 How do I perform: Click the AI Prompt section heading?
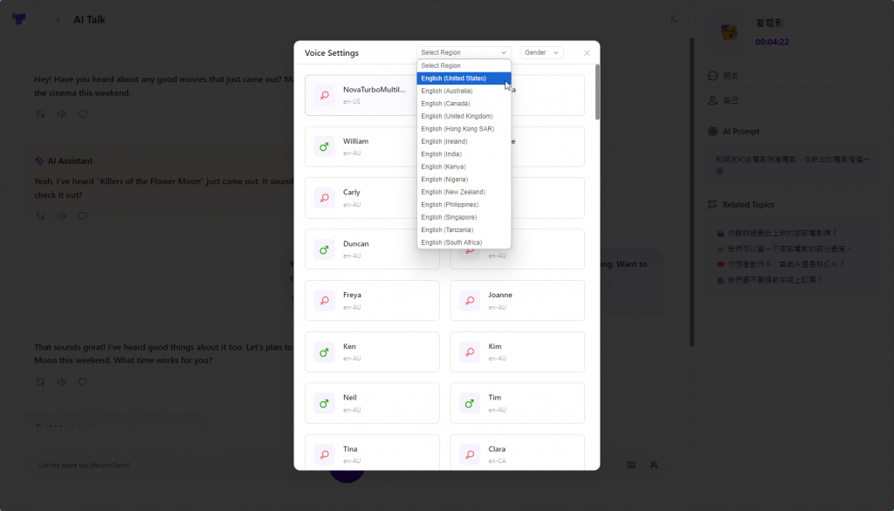point(740,132)
